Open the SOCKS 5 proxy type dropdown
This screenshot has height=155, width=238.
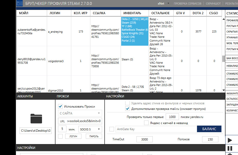point(90,129)
